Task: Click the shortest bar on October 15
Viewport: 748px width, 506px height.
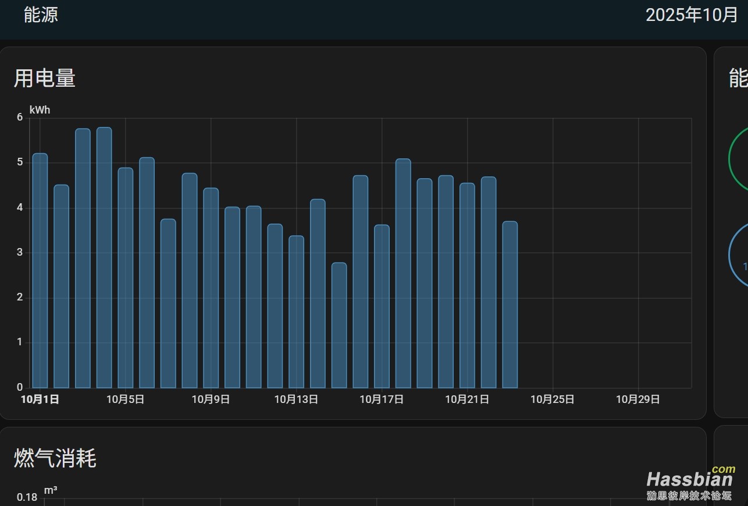Action: point(339,325)
